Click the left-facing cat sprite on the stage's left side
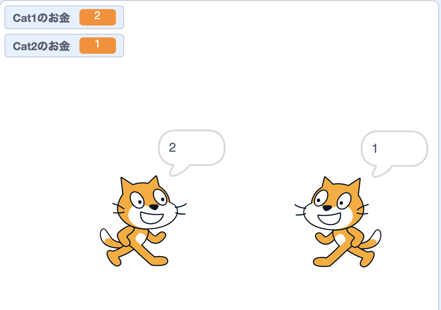Viewport: 441px width, 310px height. [143, 221]
